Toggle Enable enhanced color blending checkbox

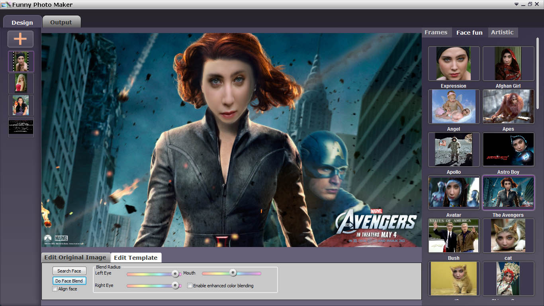point(190,286)
